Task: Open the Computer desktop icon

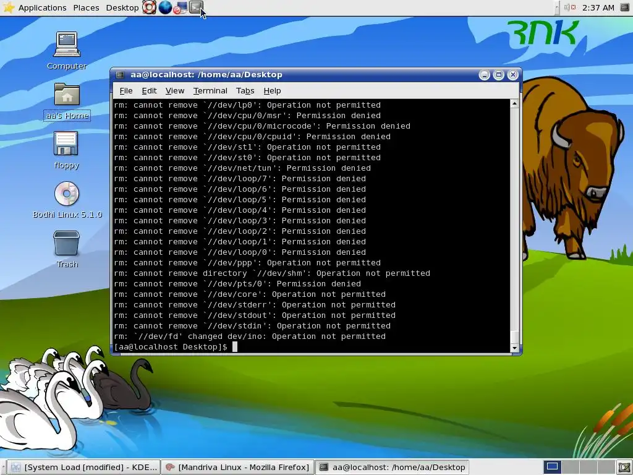Action: (67, 51)
